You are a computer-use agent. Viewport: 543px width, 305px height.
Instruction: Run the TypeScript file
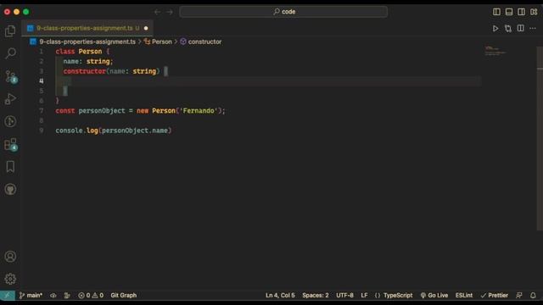495,28
